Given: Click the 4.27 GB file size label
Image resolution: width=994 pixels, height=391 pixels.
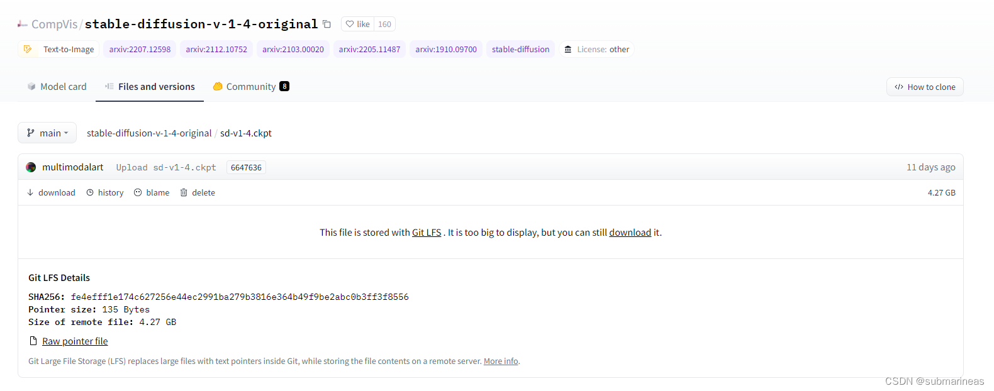Looking at the screenshot, I should pyautogui.click(x=941, y=192).
